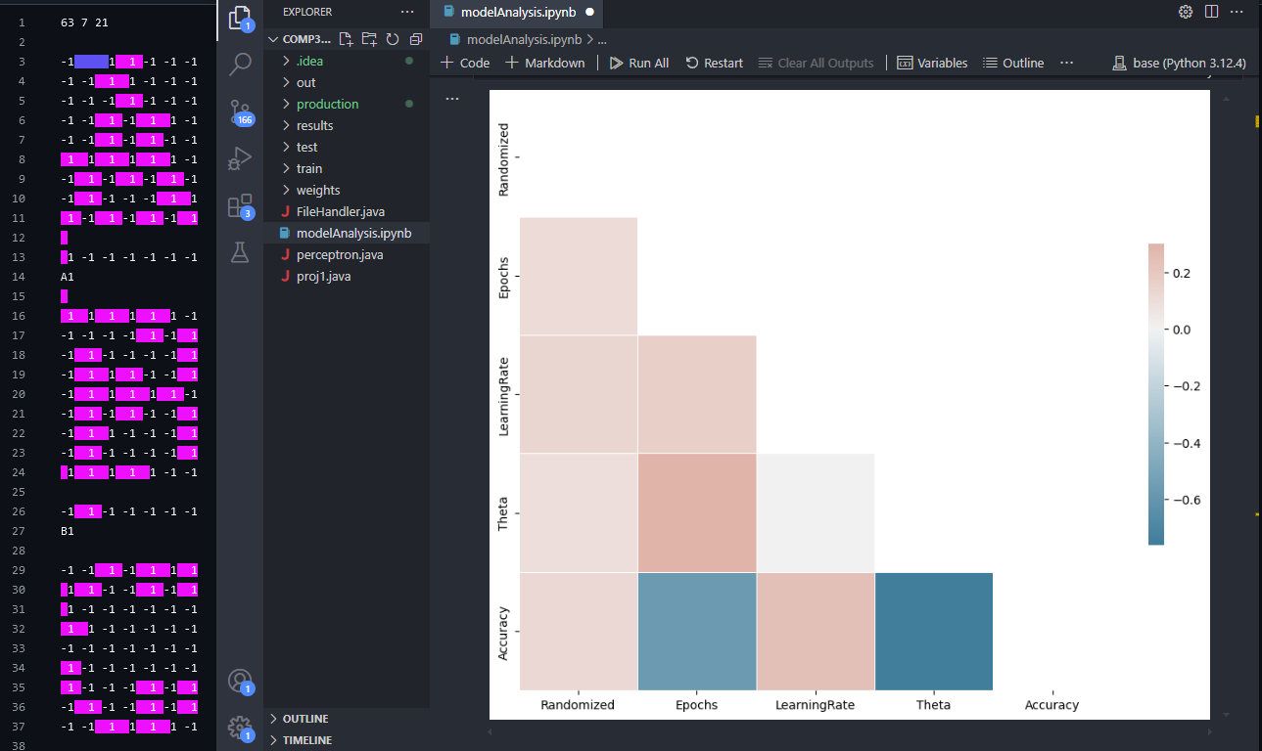Expand the TIMELINE section
The width and height of the screenshot is (1262, 751).
click(x=347, y=740)
